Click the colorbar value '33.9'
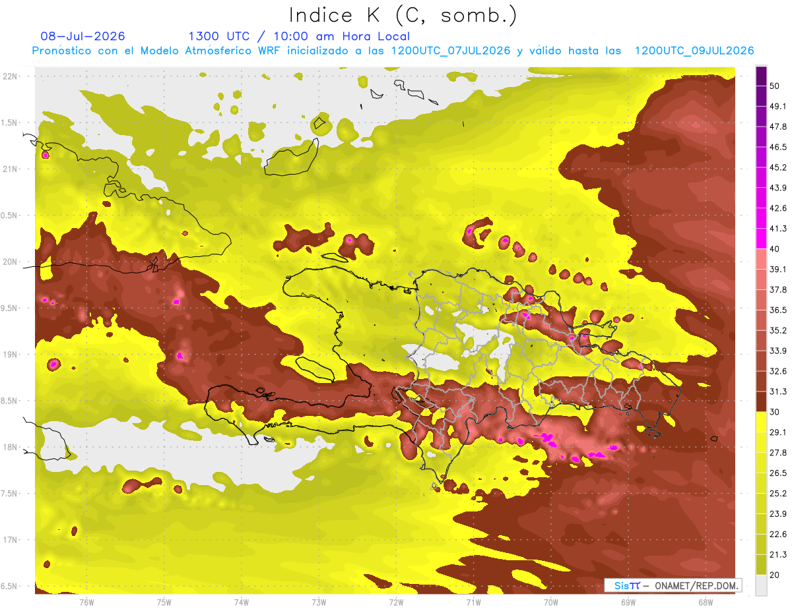The height and width of the screenshot is (611, 792). 778,351
